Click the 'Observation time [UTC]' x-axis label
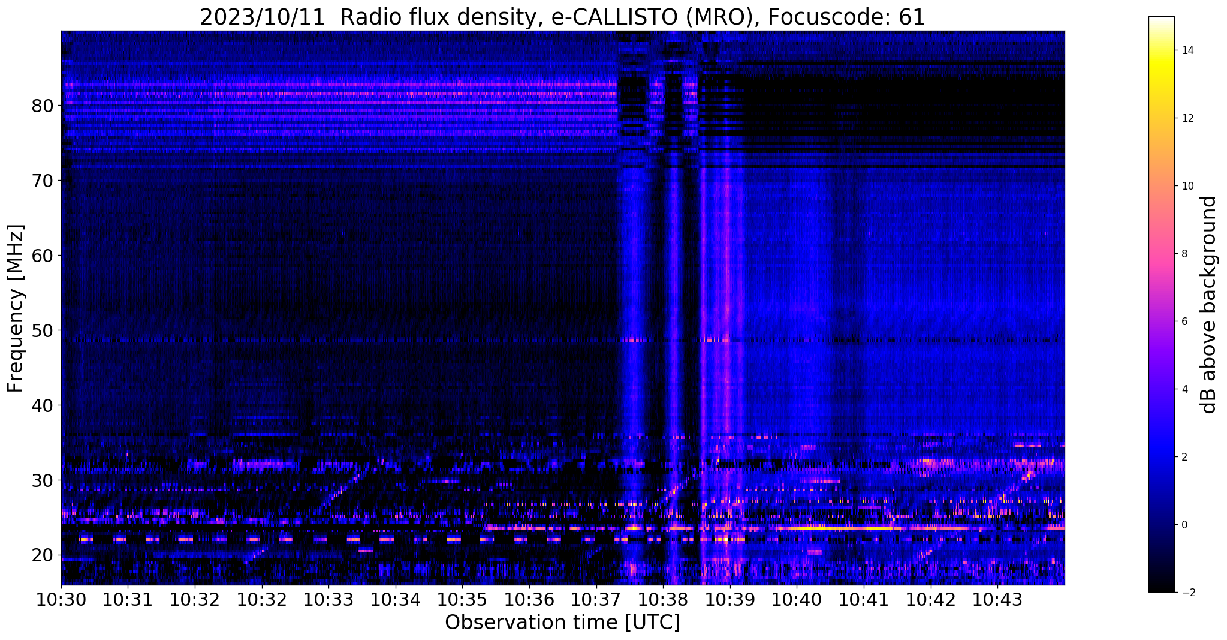This screenshot has height=640, width=1227. click(x=562, y=623)
